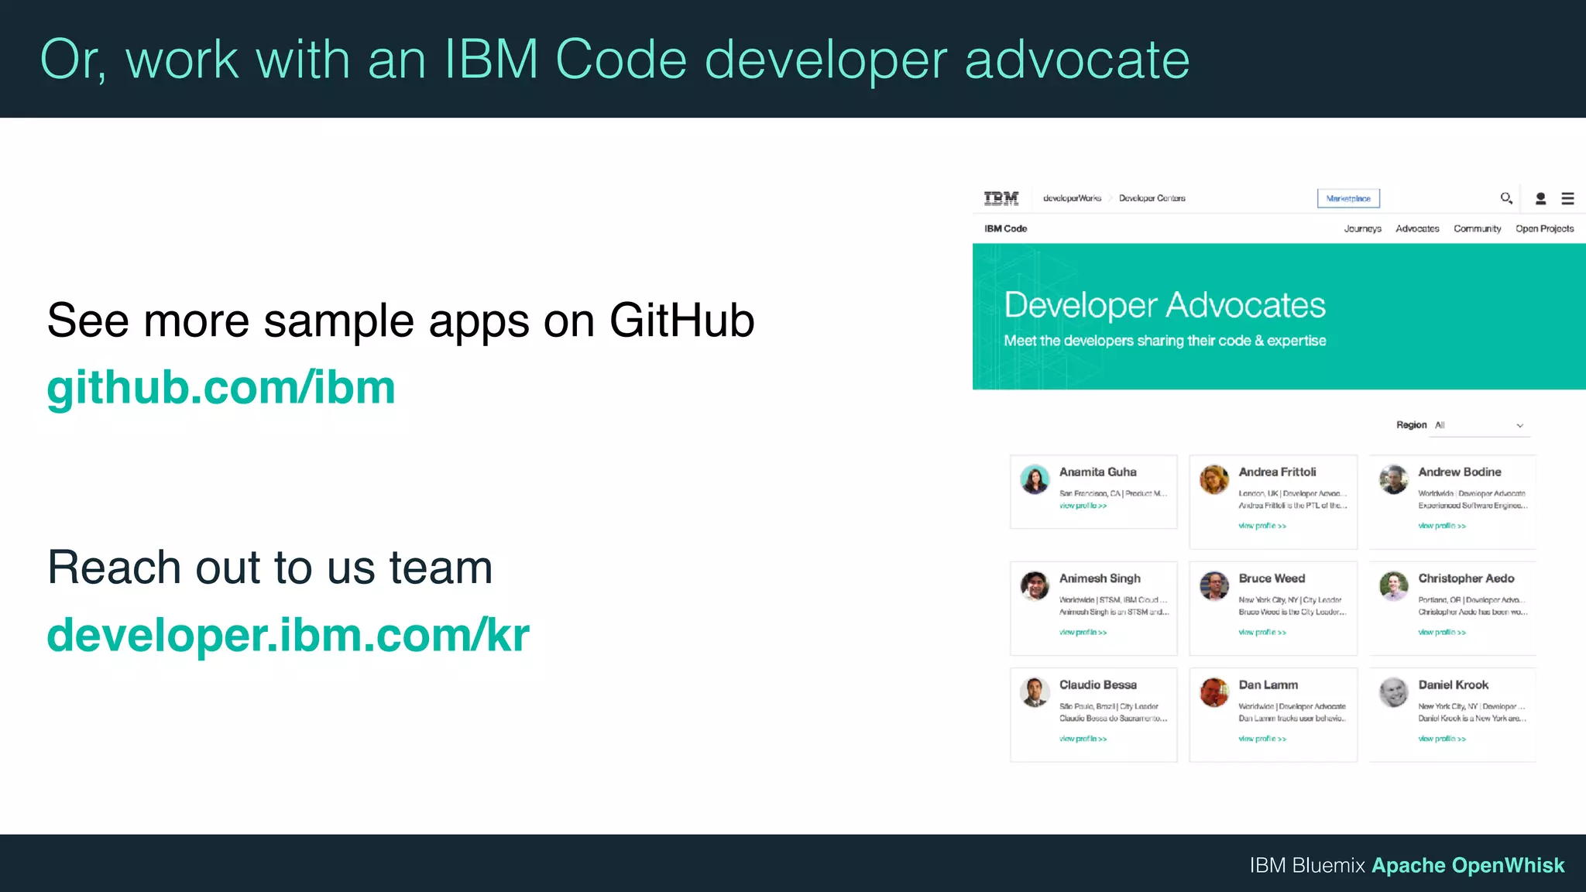This screenshot has width=1586, height=892.
Task: View profile link for Claudio Bessa
Action: click(1083, 739)
